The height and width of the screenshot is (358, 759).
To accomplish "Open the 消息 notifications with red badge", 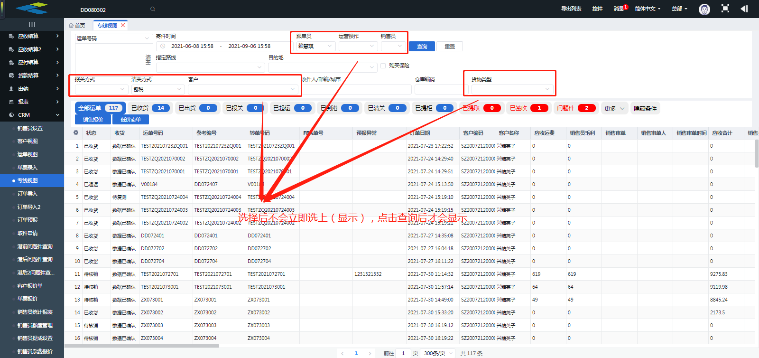I will pyautogui.click(x=620, y=9).
